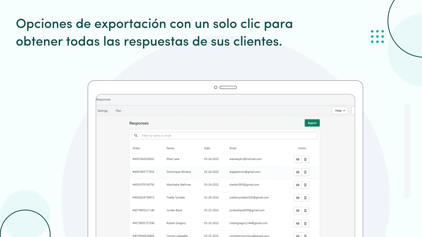Select order #4581842026652
422x237 pixels.
(143, 159)
